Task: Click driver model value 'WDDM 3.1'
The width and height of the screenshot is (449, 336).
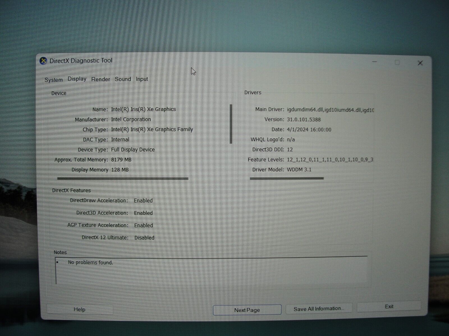Action: pyautogui.click(x=299, y=170)
